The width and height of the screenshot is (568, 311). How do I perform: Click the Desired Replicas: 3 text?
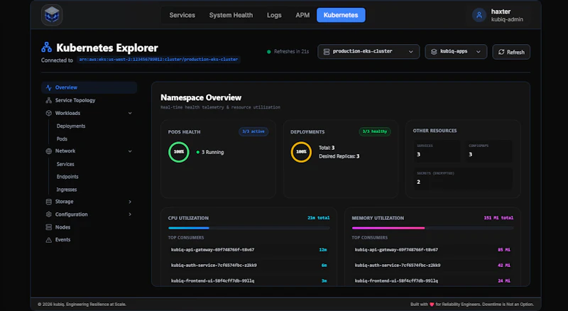(339, 156)
